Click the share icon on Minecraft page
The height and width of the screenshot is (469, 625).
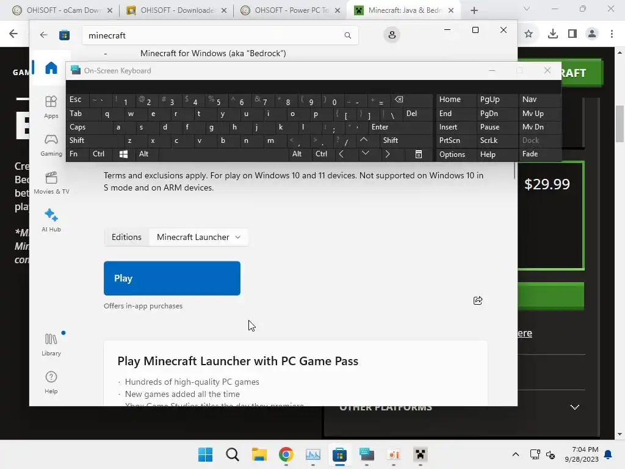(477, 300)
